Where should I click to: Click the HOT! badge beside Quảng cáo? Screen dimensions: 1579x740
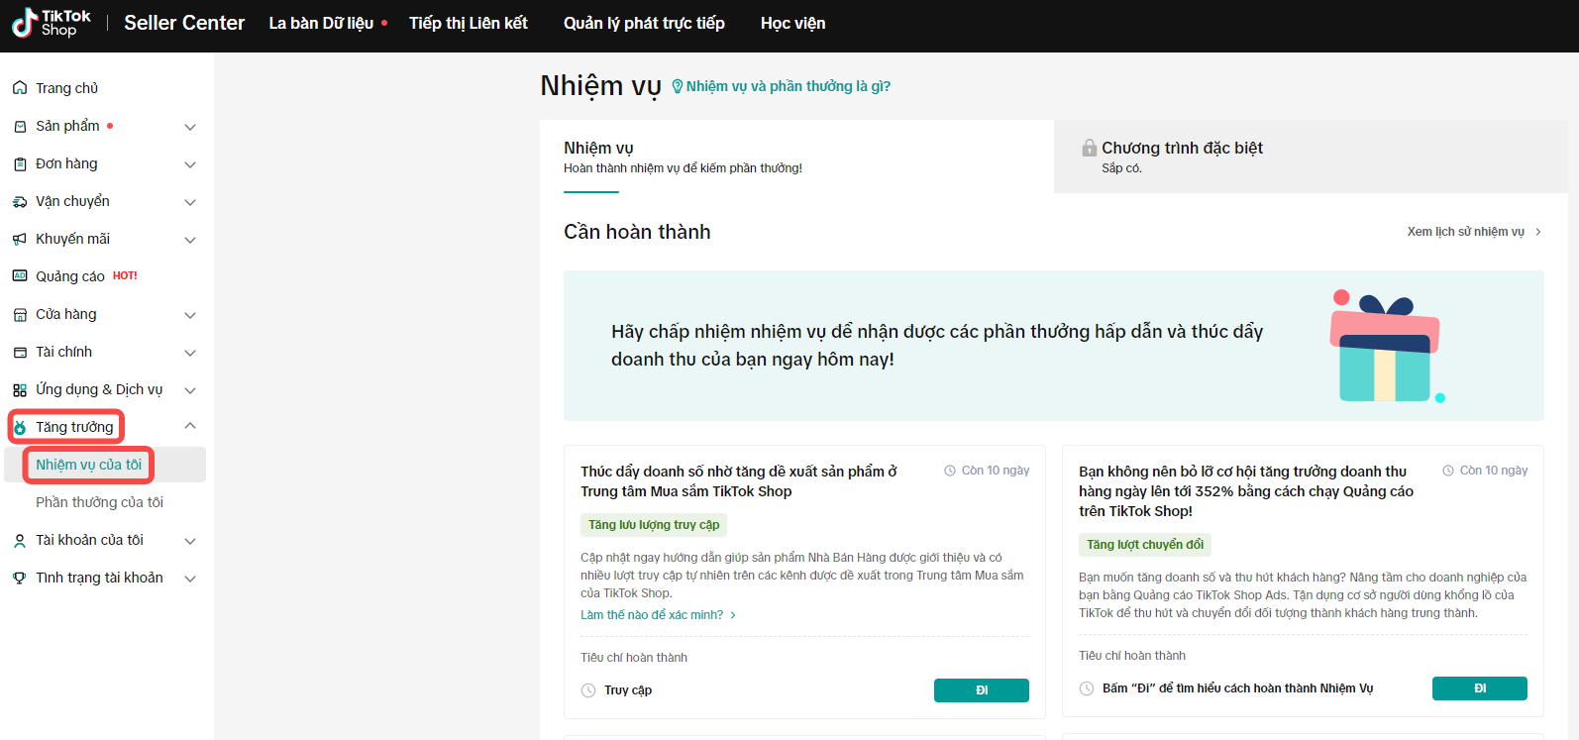(125, 276)
